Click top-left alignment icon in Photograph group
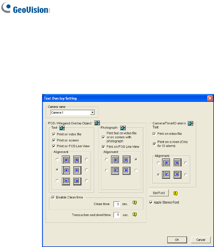Screen dimensions: 214x247 coord(115,160)
